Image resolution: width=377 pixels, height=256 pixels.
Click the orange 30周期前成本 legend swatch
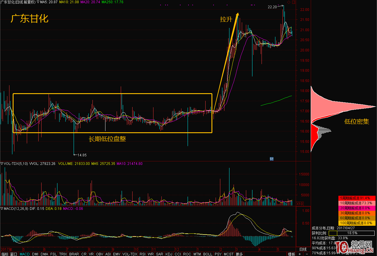click(357, 213)
